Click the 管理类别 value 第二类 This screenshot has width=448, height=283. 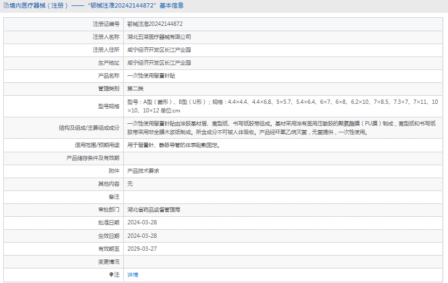coord(135,89)
